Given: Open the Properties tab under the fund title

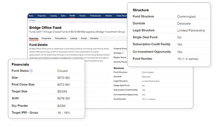Looking at the screenshot, I should (x=46, y=39).
